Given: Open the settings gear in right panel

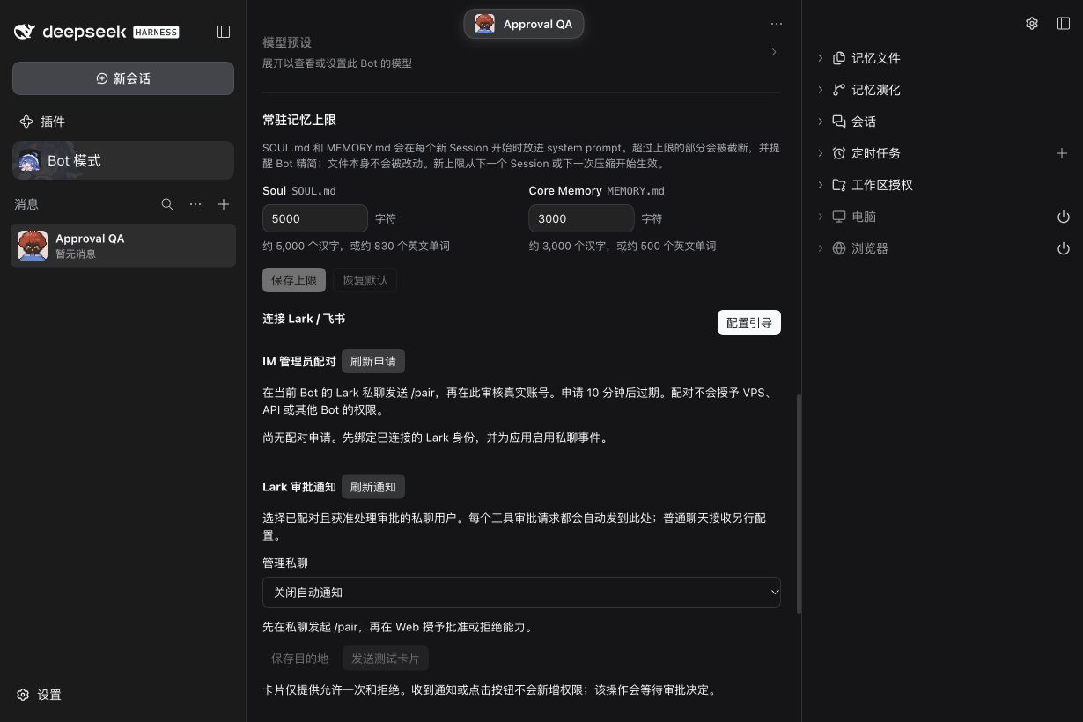Looking at the screenshot, I should coord(1032,24).
